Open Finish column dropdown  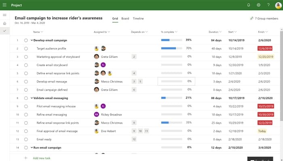coord(266,32)
